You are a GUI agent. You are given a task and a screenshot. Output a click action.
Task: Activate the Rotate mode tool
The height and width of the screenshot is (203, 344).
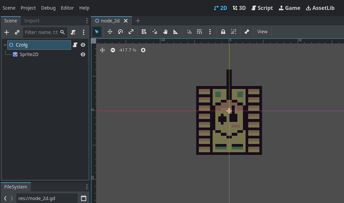[x=120, y=32]
